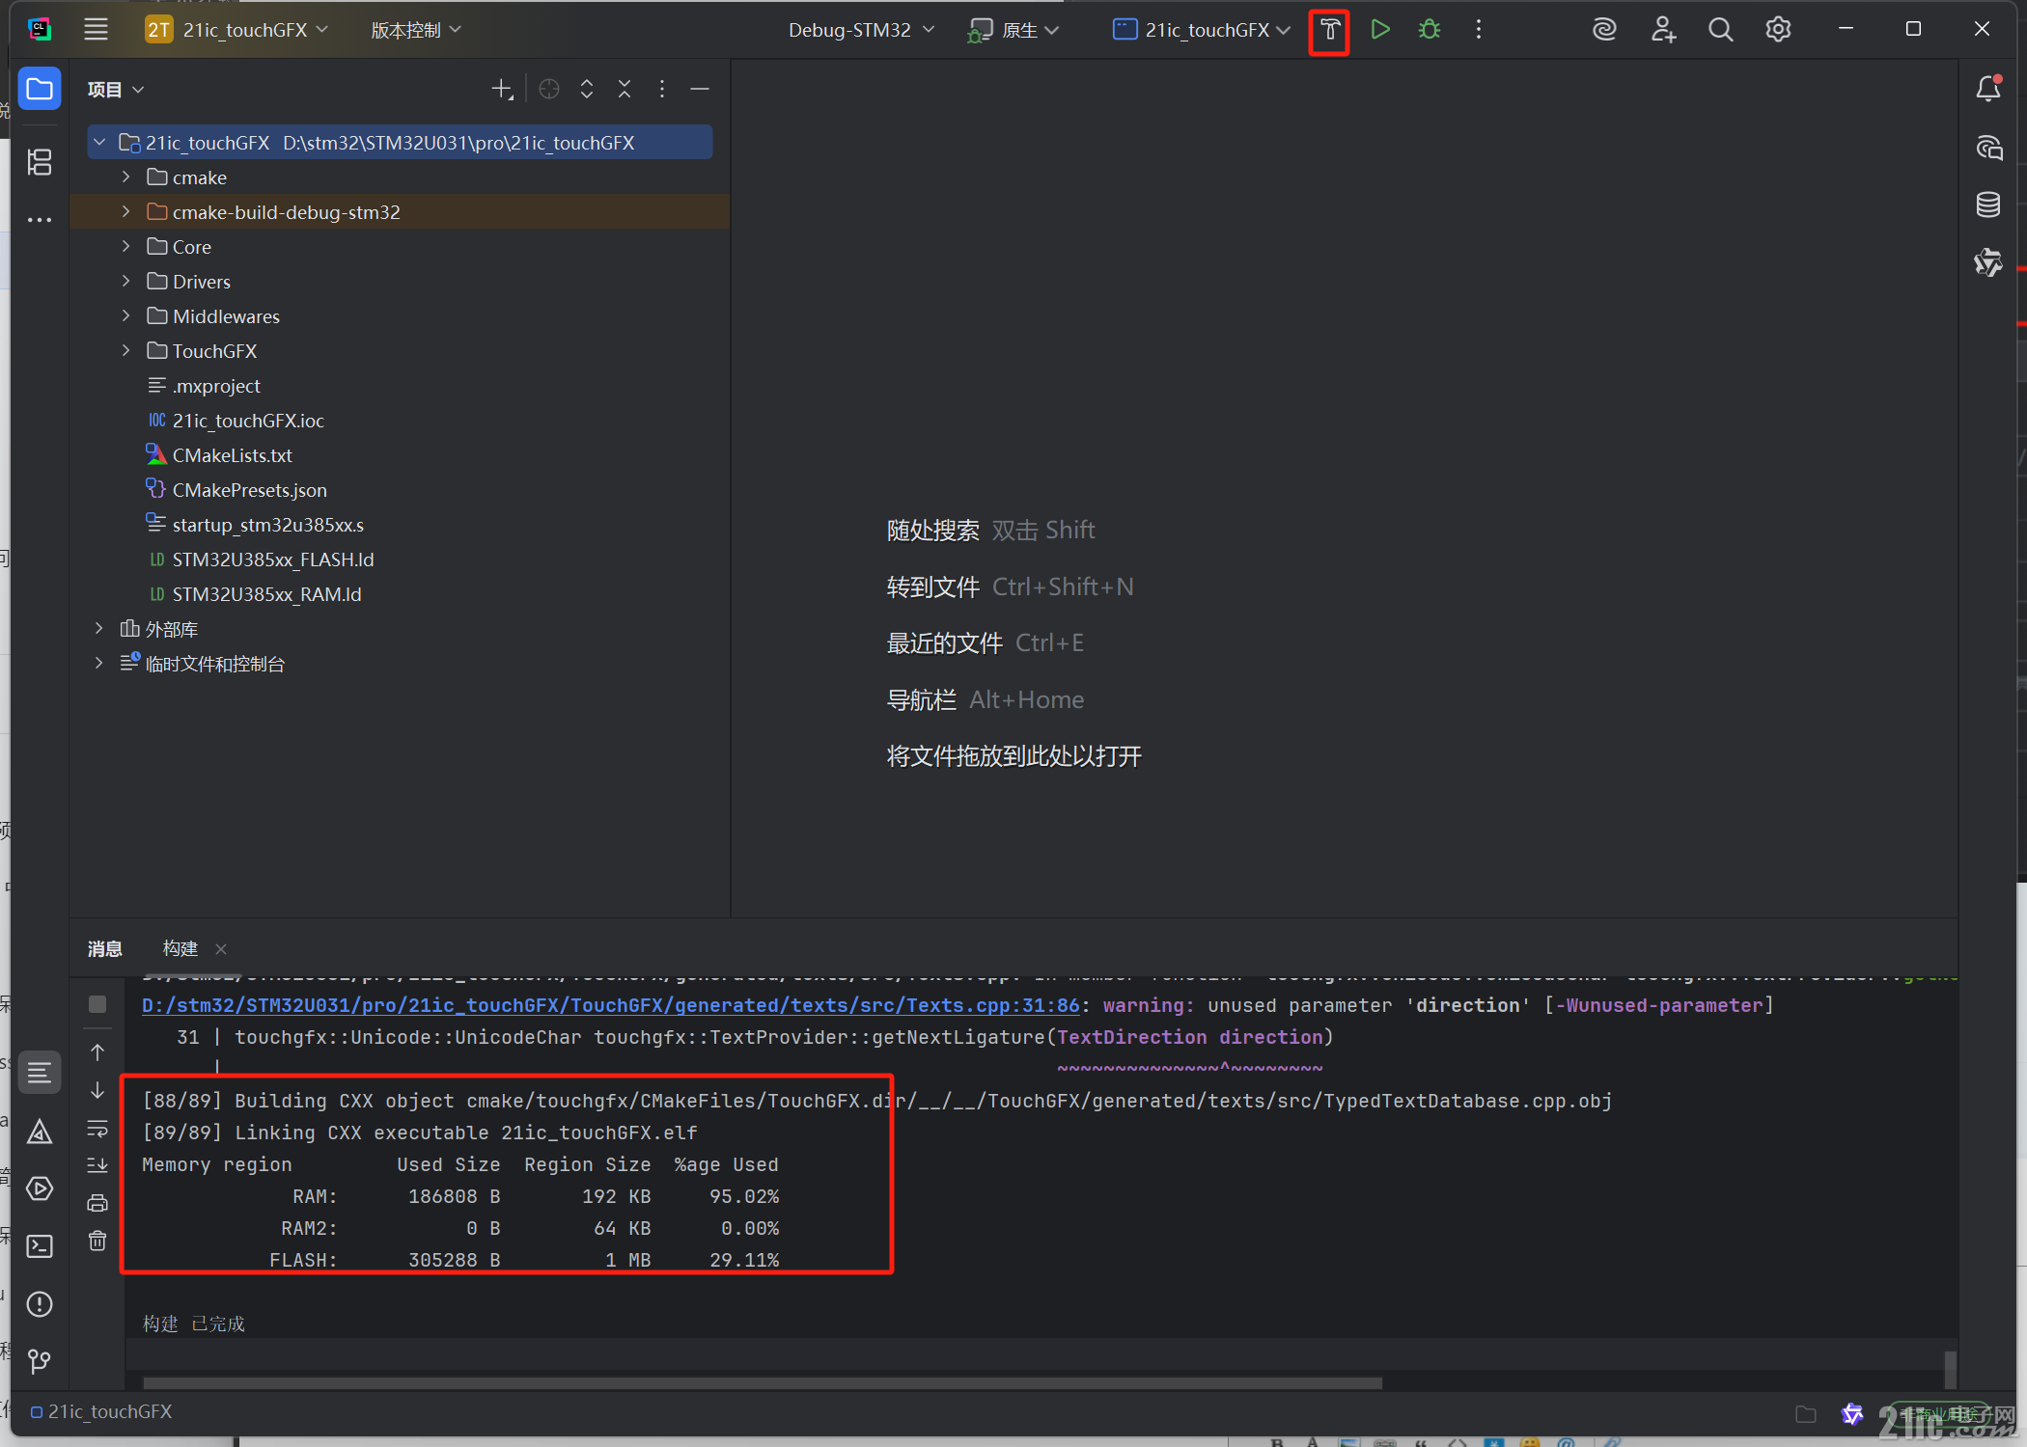This screenshot has width=2027, height=1447.
Task: Expand all tree nodes icon
Action: (587, 90)
